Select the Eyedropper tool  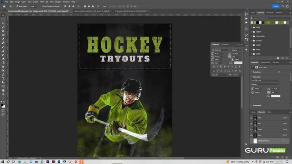click(3, 39)
